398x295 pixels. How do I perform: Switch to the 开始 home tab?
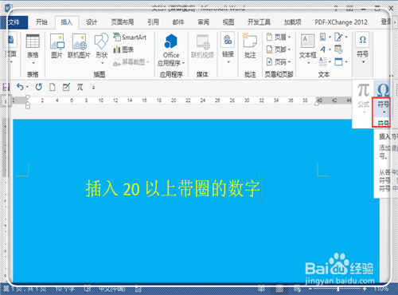pos(41,22)
